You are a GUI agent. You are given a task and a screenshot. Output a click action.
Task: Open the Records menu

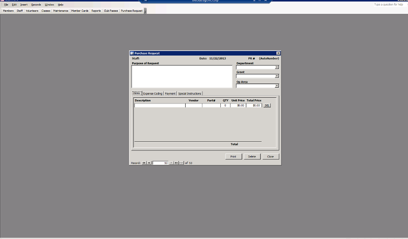36,5
